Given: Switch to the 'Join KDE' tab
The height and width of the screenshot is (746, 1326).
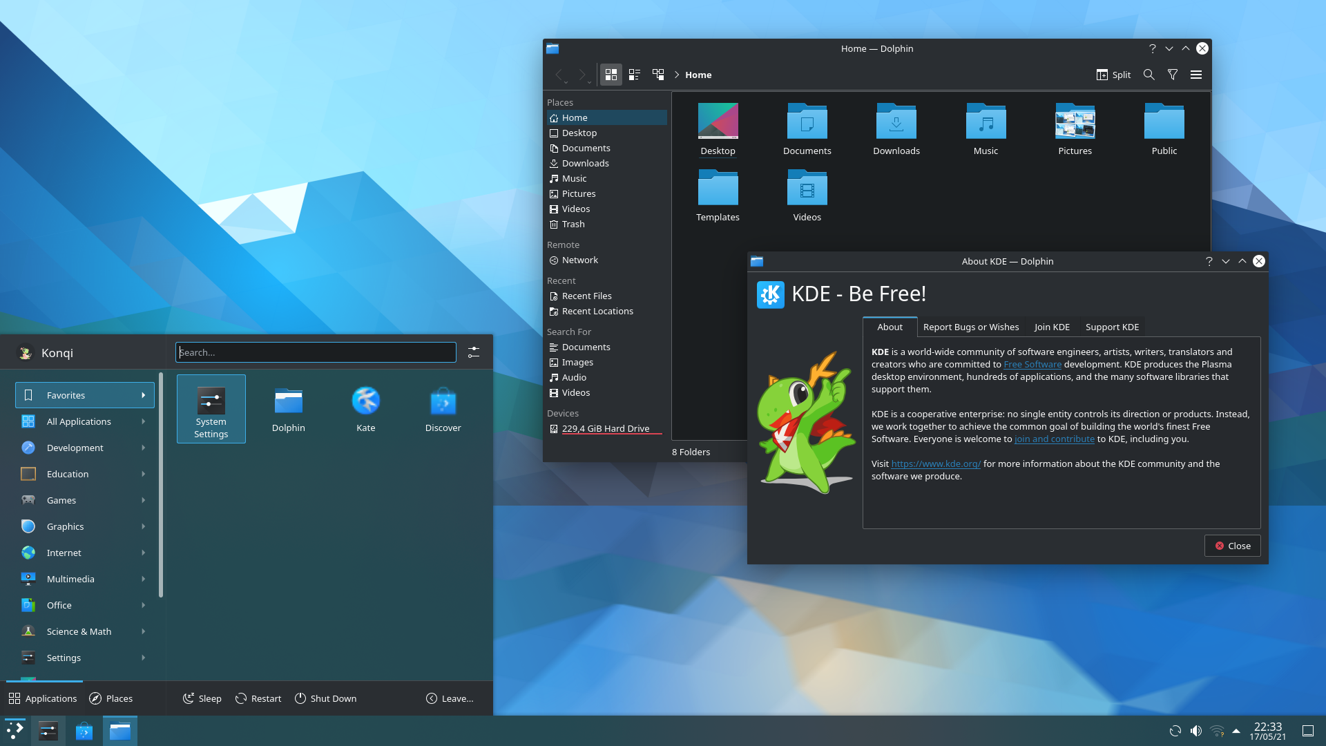Looking at the screenshot, I should click(1052, 326).
